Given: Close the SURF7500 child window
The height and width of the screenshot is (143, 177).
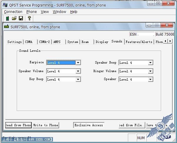Looking at the screenshot, I should [x=167, y=25].
